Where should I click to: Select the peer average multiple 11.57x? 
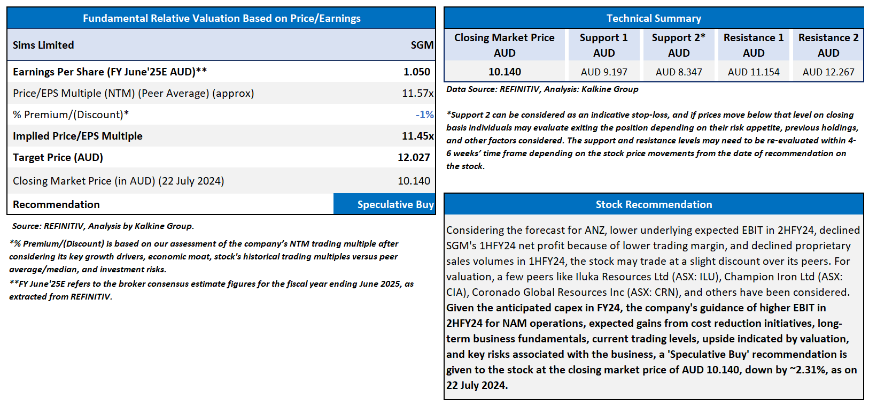tap(417, 93)
